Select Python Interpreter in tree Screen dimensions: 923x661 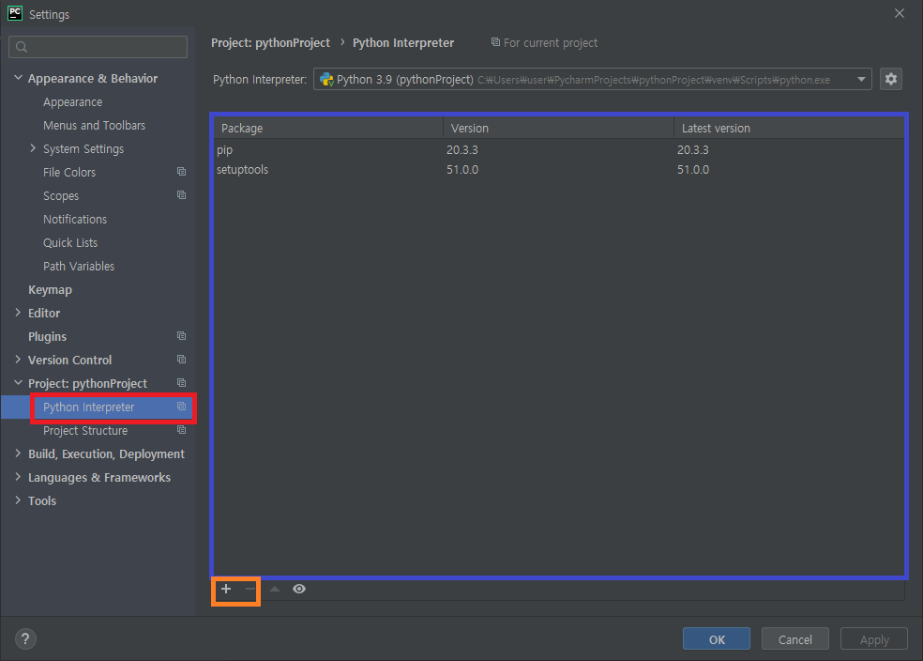click(88, 407)
